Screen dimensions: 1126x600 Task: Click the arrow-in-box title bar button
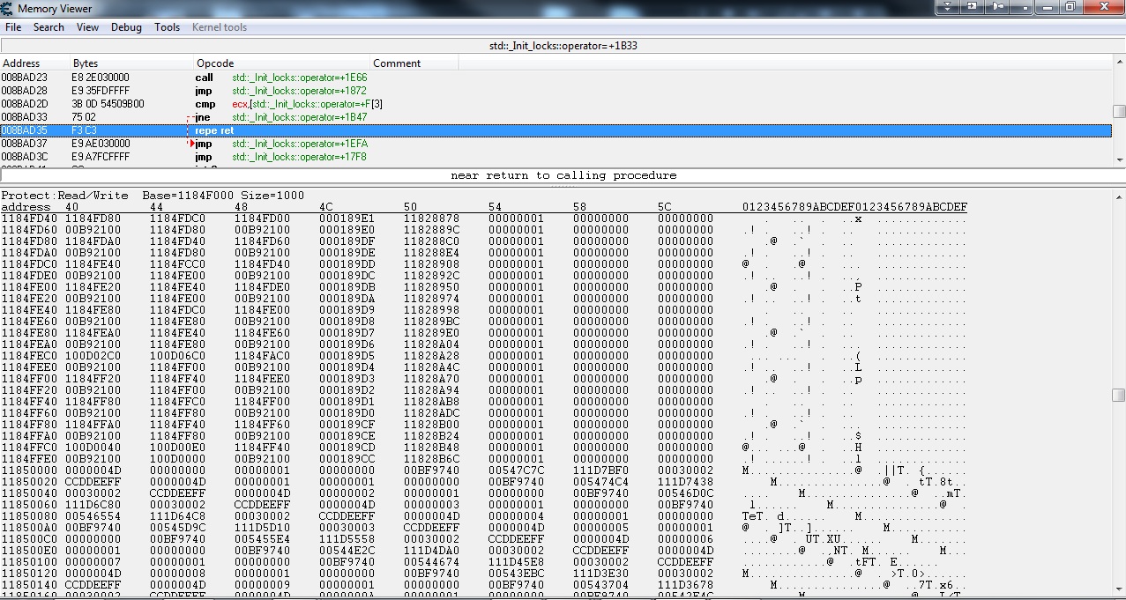tap(972, 7)
